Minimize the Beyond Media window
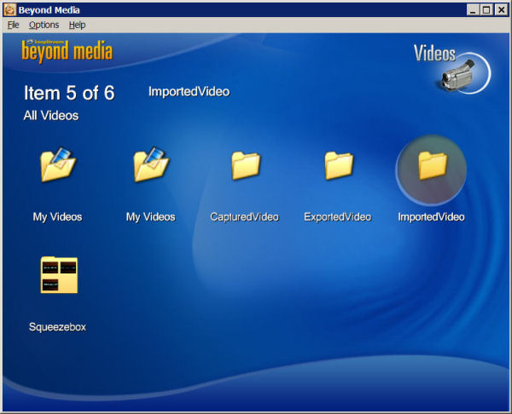Viewport: 512px width, 414px height. [472, 9]
